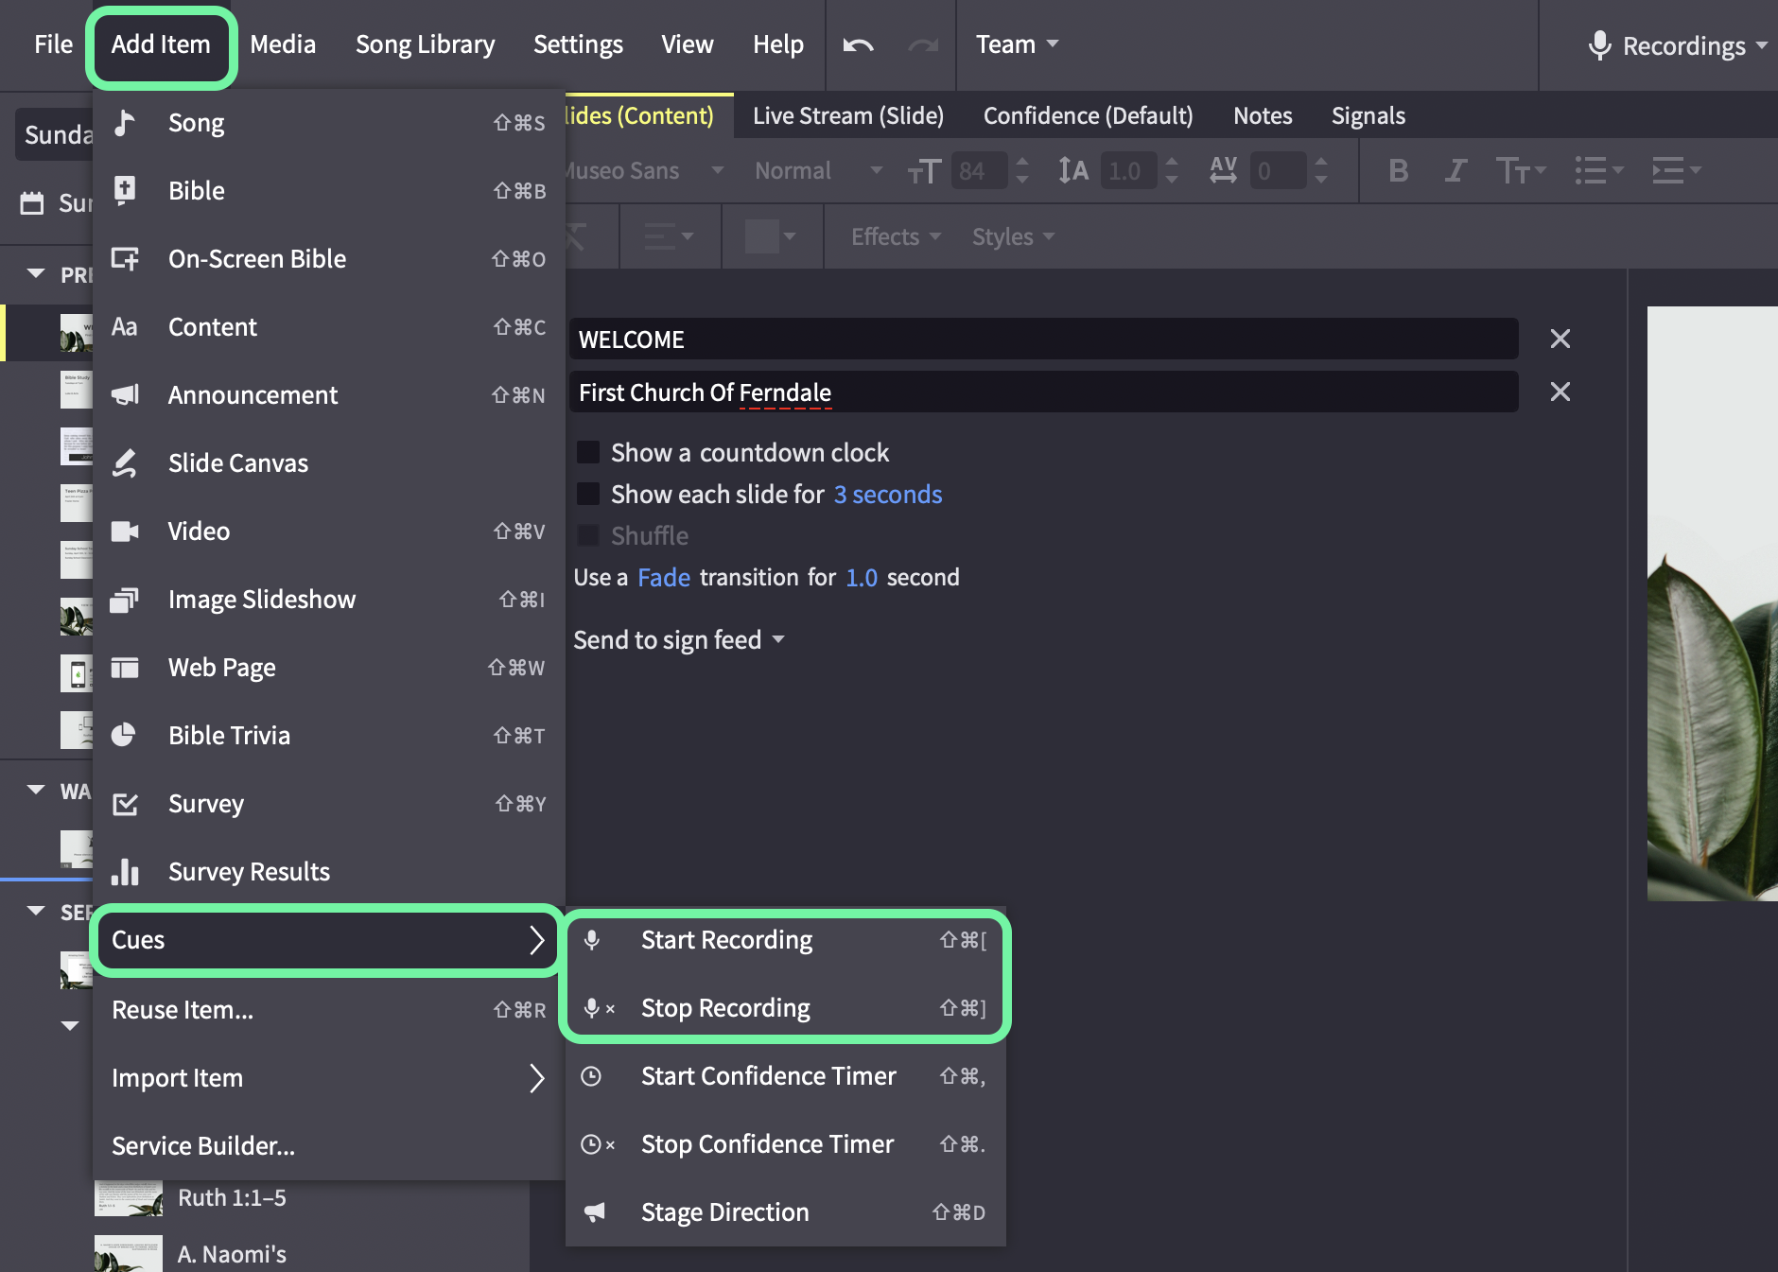Click the line height stepper arrows
The height and width of the screenshot is (1272, 1778).
(x=1172, y=171)
